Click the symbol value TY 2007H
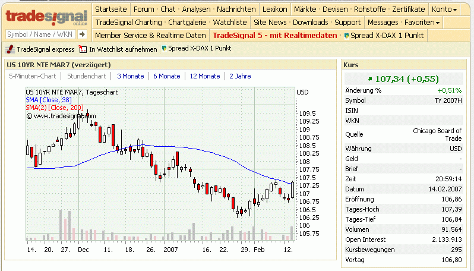The width and height of the screenshot is (474, 271). [x=448, y=100]
